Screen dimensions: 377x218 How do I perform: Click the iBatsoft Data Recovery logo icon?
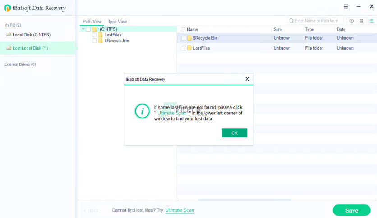coord(8,8)
